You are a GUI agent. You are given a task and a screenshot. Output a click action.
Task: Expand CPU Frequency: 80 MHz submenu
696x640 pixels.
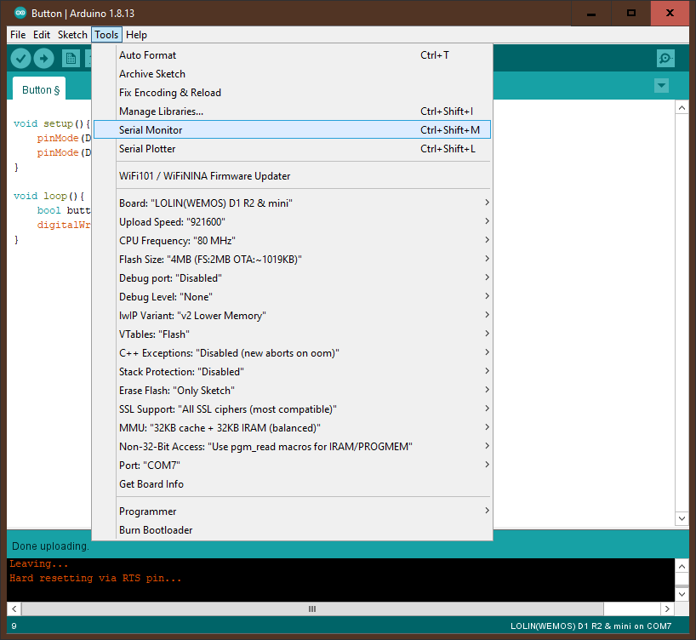292,240
